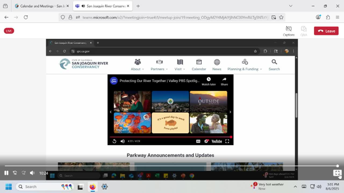Click YouTube video title link
The image size is (344, 193).
point(160,81)
